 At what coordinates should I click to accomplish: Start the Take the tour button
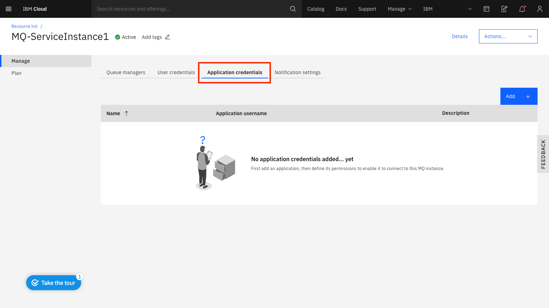pos(54,283)
